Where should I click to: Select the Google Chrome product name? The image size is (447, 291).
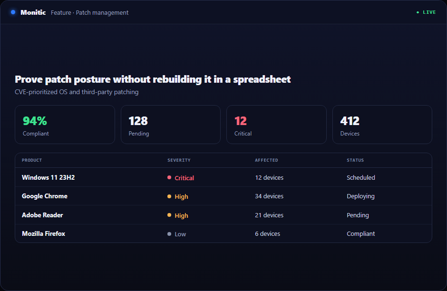45,196
